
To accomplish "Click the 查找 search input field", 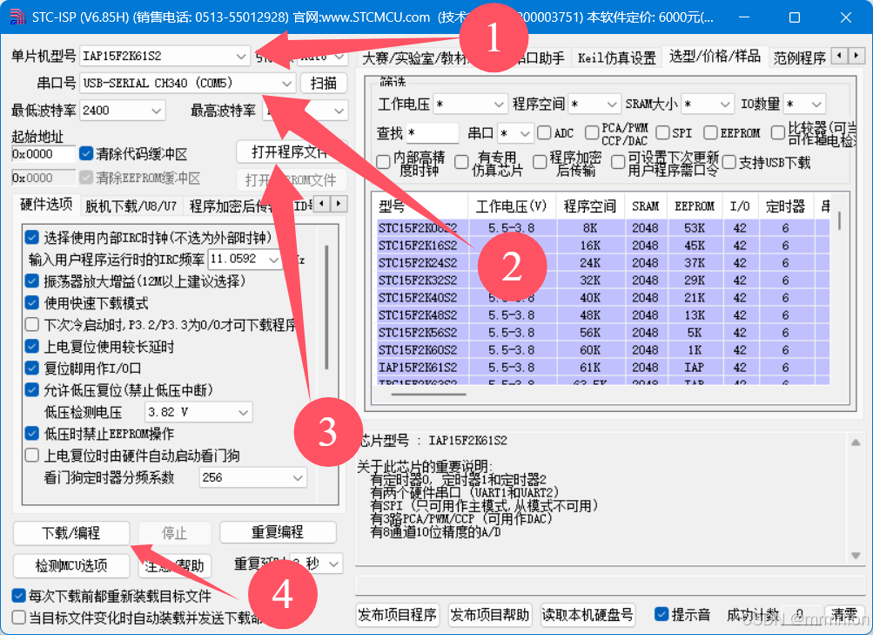I will (x=432, y=133).
